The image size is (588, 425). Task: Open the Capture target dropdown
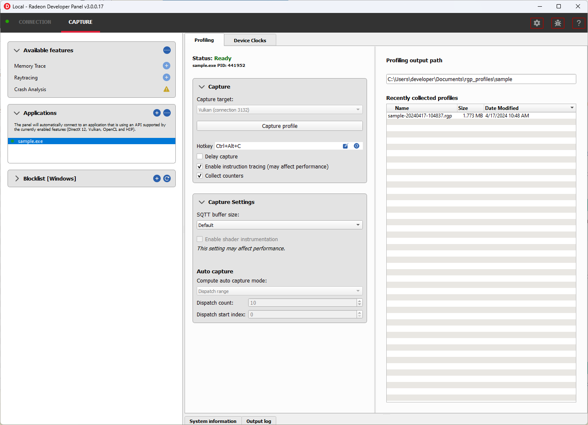click(x=280, y=109)
